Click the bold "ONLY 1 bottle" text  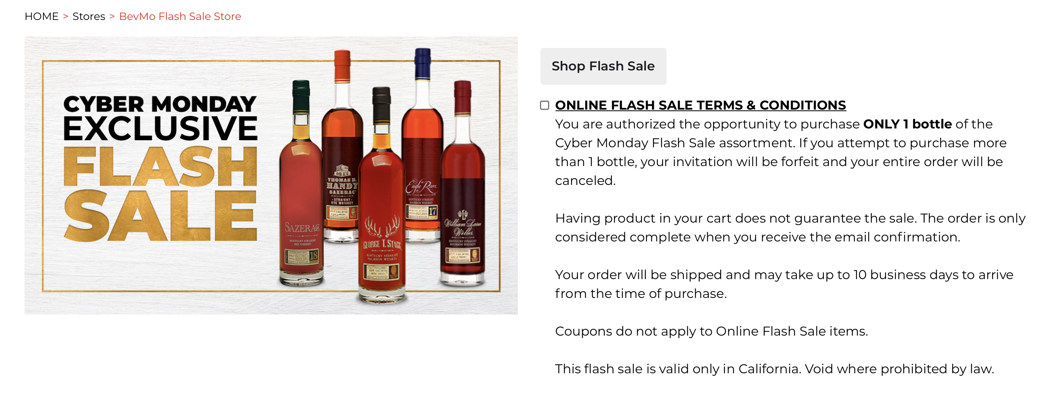coord(907,124)
